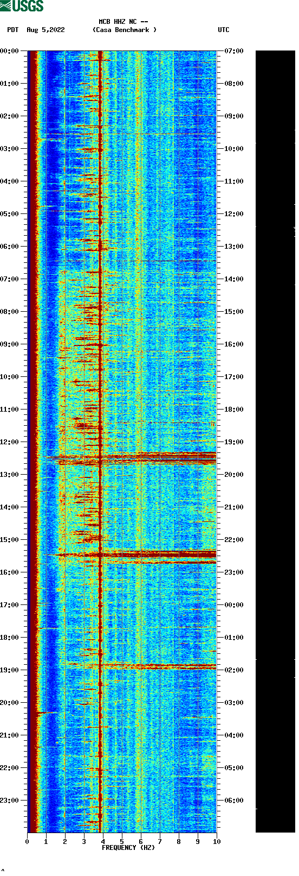
Task: Click the 6 Hz frequency axis label
Action: [141, 842]
